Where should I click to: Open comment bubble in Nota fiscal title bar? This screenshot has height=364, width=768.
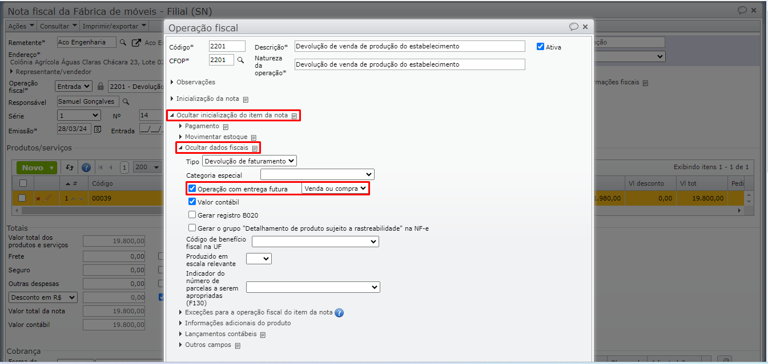742,10
